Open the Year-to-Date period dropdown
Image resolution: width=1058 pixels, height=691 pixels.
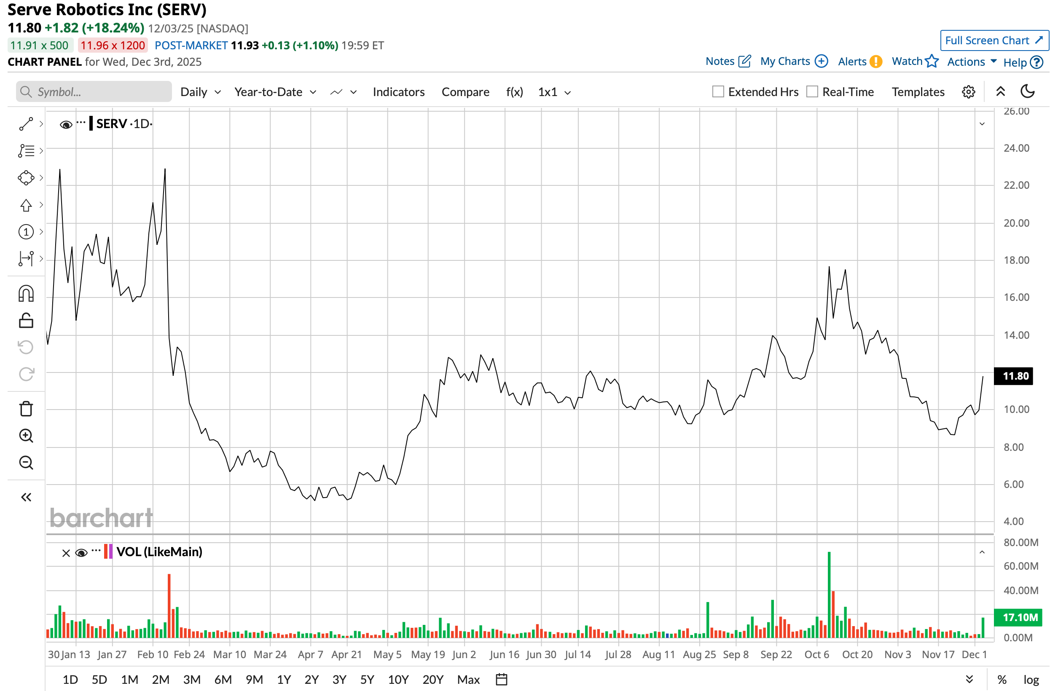(275, 92)
